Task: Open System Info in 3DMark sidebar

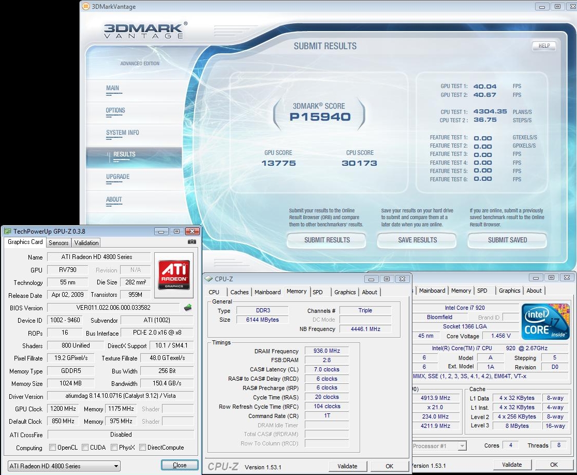Action: [123, 133]
